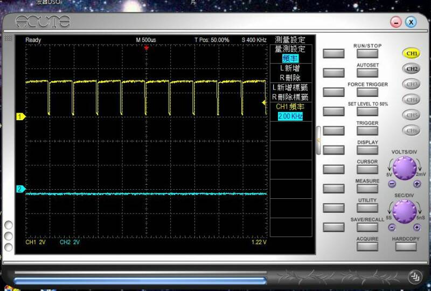Open the CURSOR menu button
Screen dimensions: 431x291
367,169
